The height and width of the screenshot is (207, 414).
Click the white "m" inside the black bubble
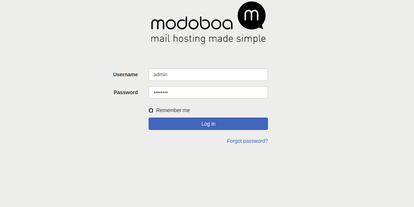[x=251, y=15]
